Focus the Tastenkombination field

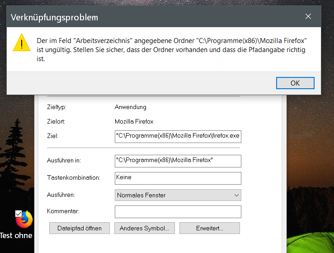178,178
